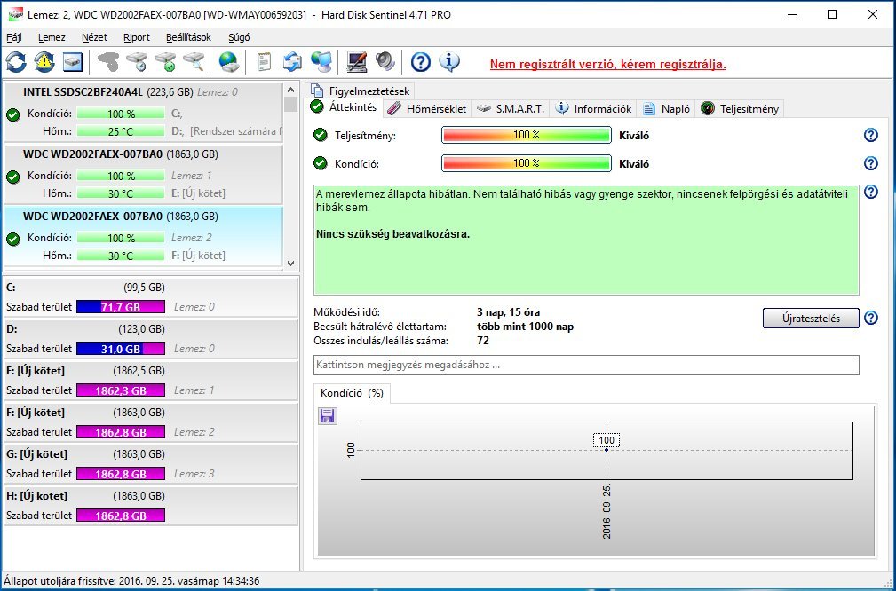
Task: Click the globe over disk toolbar icon
Action: coord(228,61)
